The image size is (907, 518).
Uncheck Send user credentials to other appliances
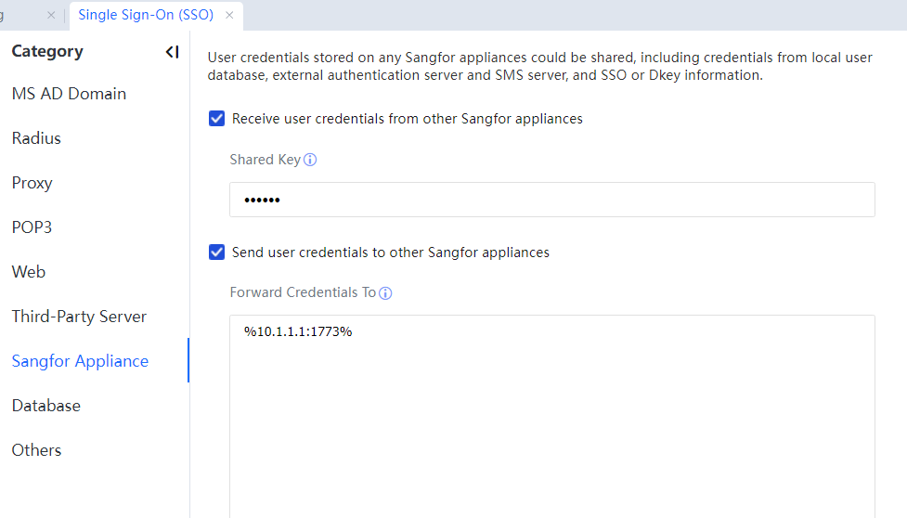pos(217,253)
